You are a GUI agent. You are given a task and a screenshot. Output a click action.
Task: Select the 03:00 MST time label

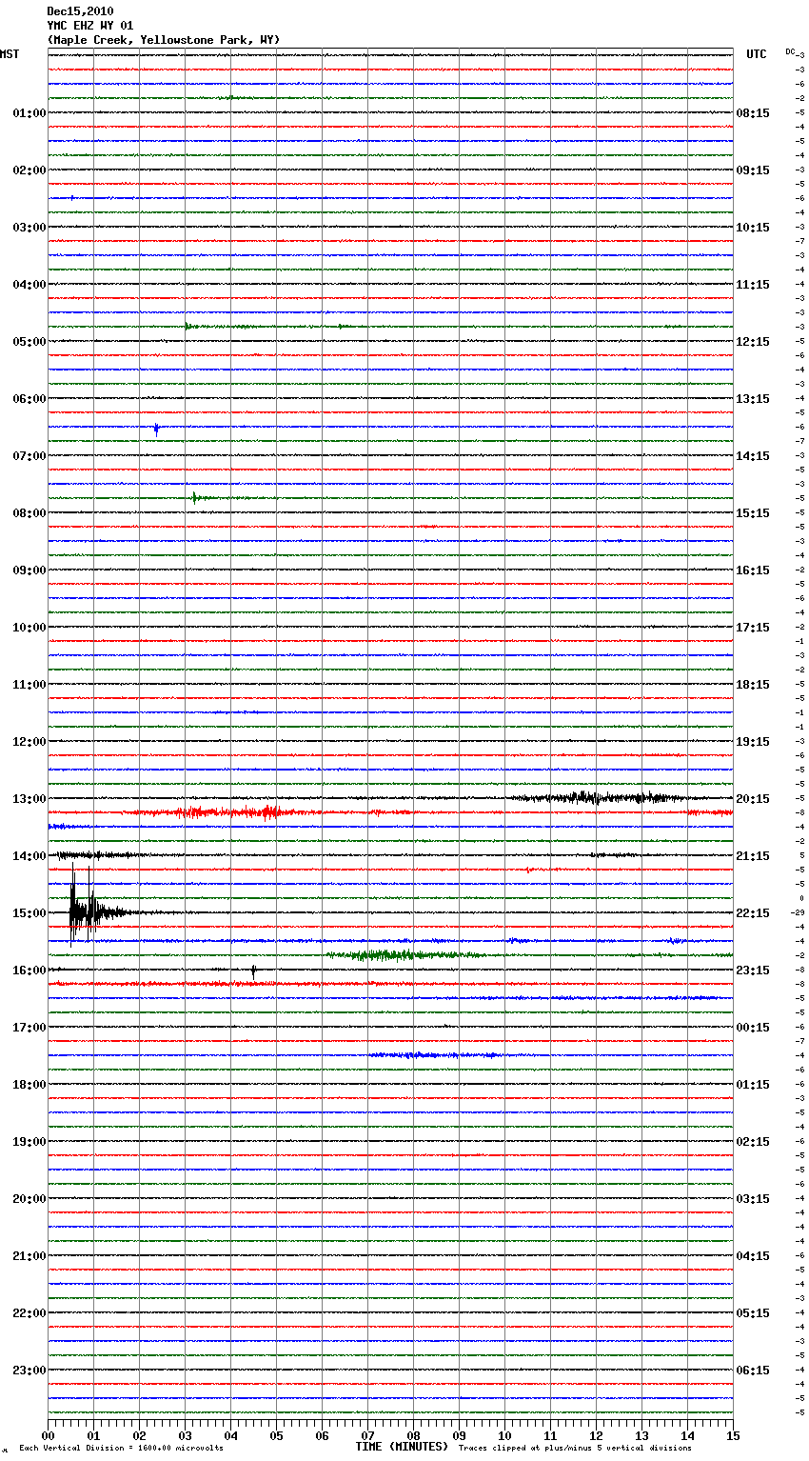click(x=30, y=228)
